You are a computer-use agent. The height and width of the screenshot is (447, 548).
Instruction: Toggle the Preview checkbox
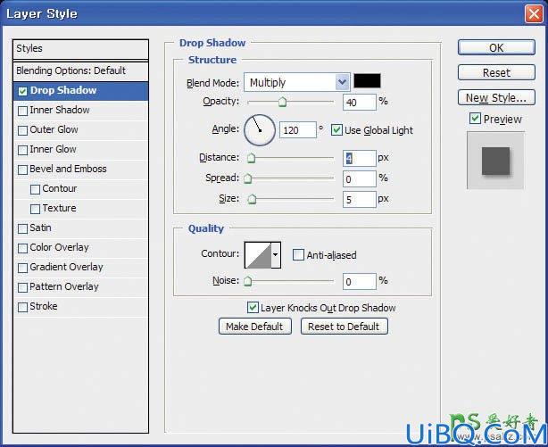(x=475, y=119)
